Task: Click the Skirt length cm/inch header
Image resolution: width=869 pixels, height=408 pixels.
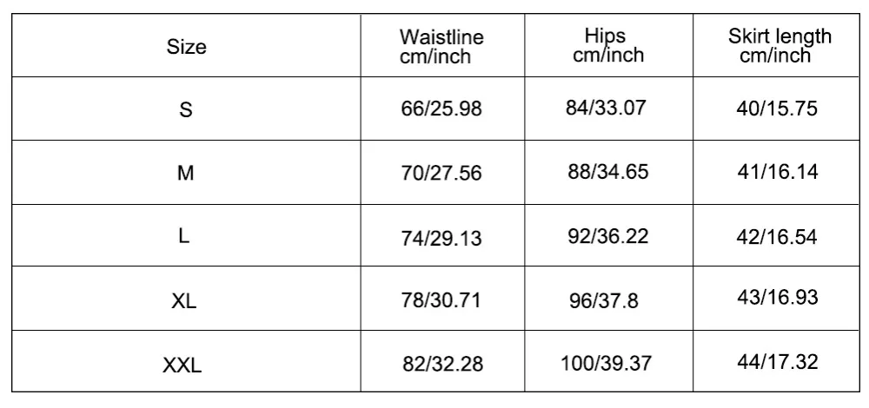Action: (x=779, y=45)
